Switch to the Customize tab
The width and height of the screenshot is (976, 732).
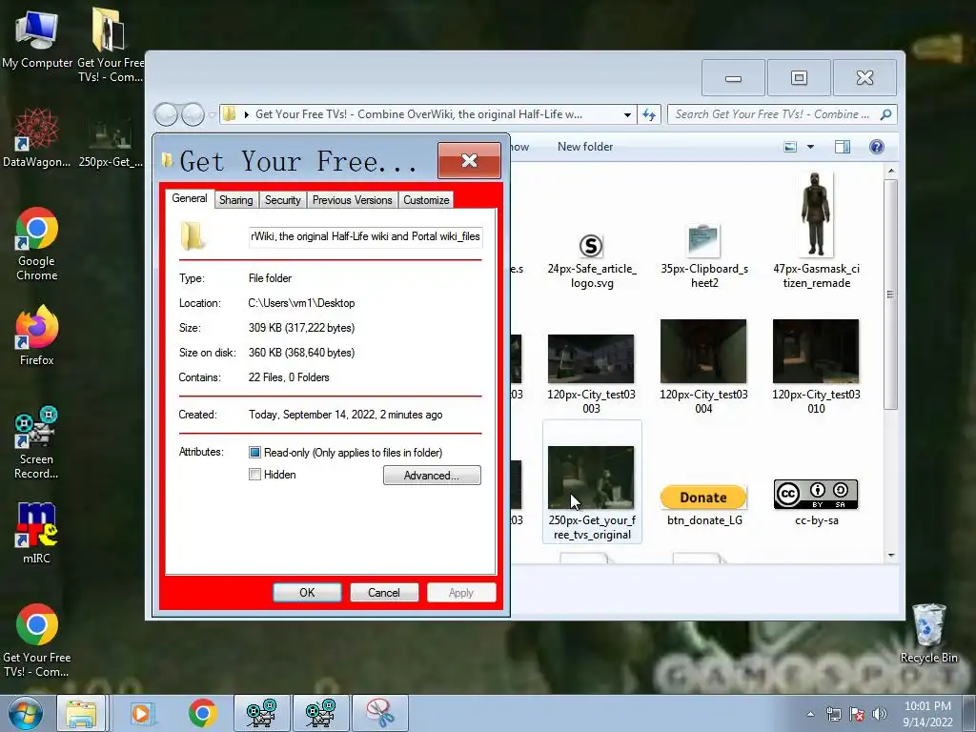426,200
